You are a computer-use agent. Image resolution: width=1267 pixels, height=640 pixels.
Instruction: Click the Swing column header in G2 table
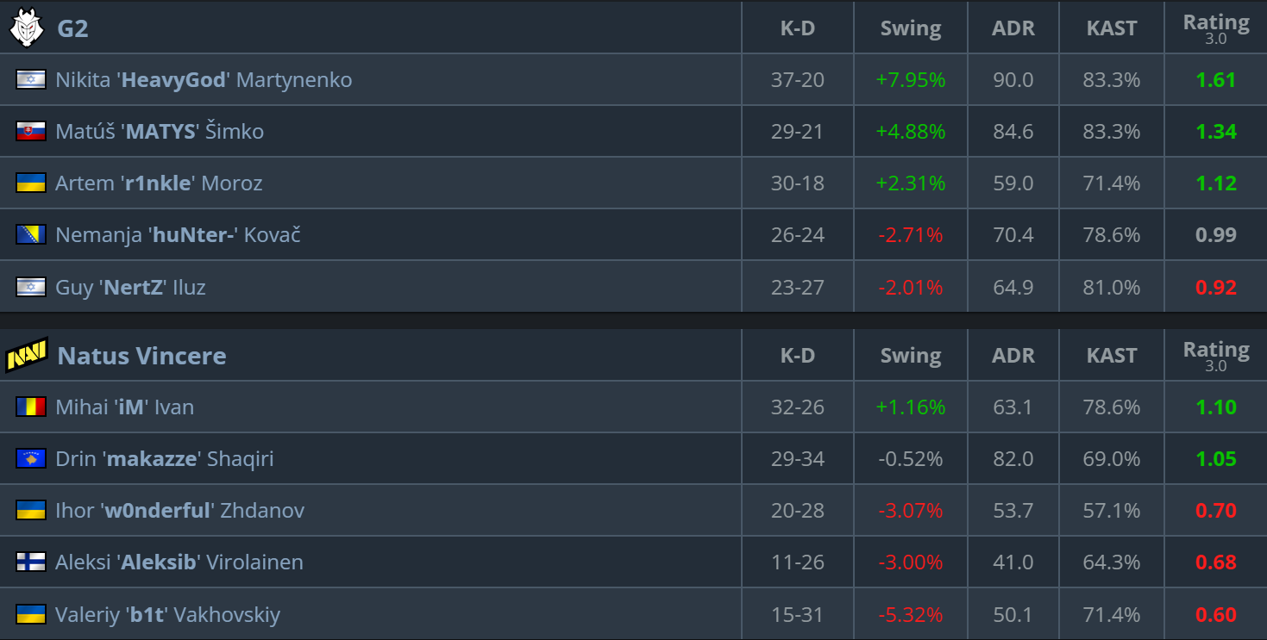point(910,28)
